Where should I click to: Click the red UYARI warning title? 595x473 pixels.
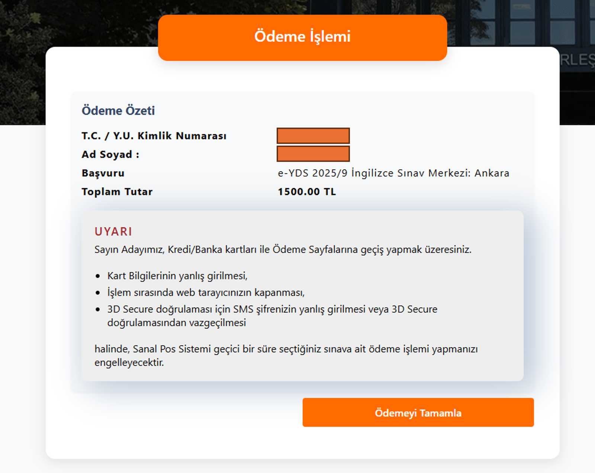pos(113,231)
